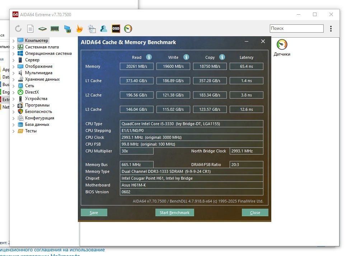Select Устройства in the tree

36,99
